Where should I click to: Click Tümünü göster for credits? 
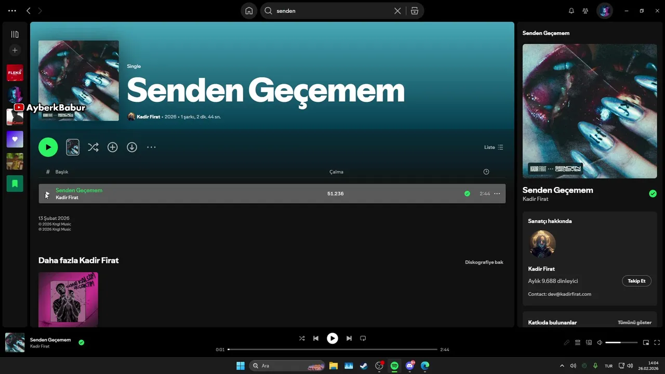(x=634, y=323)
